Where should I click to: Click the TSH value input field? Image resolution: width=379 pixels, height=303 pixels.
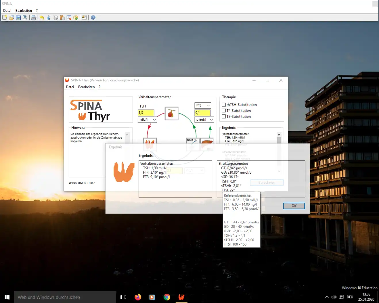tap(146, 113)
